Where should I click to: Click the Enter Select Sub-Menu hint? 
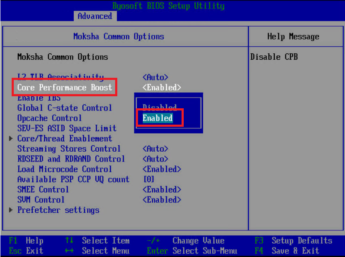pos(192,251)
